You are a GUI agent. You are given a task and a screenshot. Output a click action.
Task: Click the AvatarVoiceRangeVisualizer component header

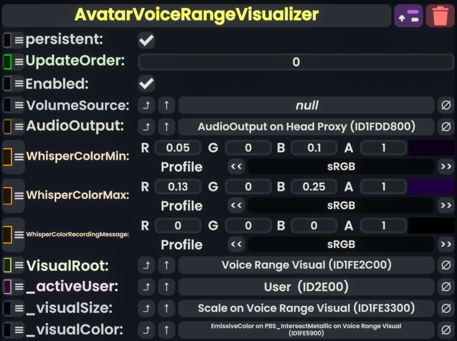click(197, 15)
